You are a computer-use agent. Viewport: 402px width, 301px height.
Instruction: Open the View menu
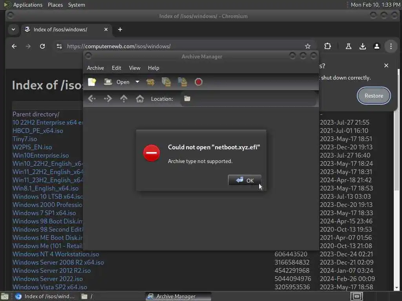pos(135,68)
